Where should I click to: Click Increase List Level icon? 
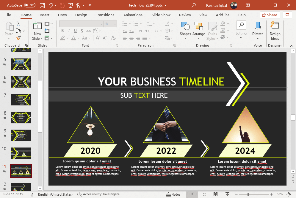131,31
